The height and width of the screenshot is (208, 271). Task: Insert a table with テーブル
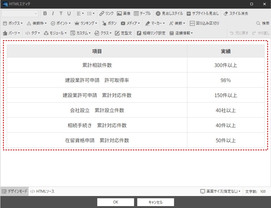coord(142,14)
